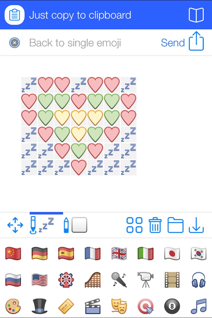This screenshot has width=212, height=318.
Task: Select the zzz pen drawing tool
Action: 42,225
